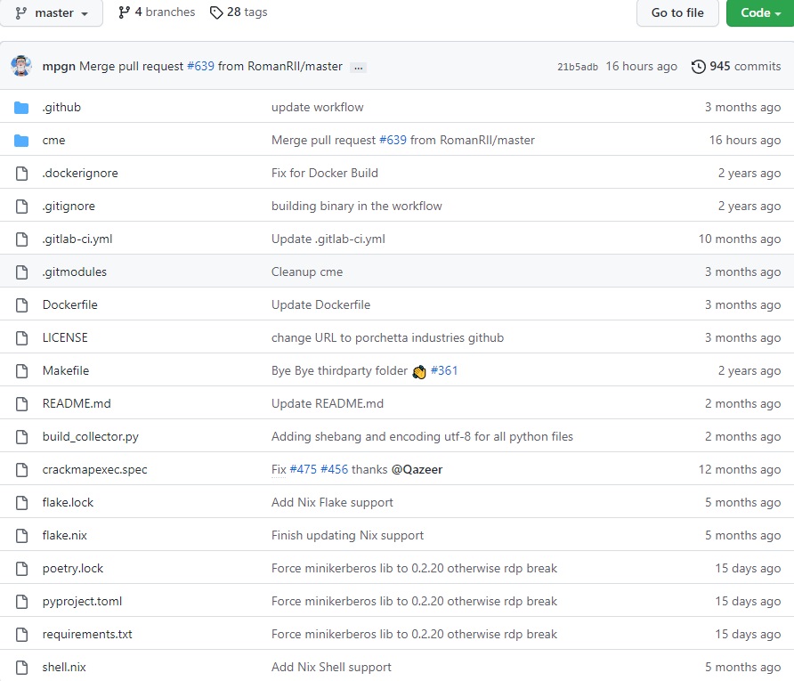Open the pyproject.toml file
Image resolution: width=794 pixels, height=681 pixels.
[x=82, y=601]
